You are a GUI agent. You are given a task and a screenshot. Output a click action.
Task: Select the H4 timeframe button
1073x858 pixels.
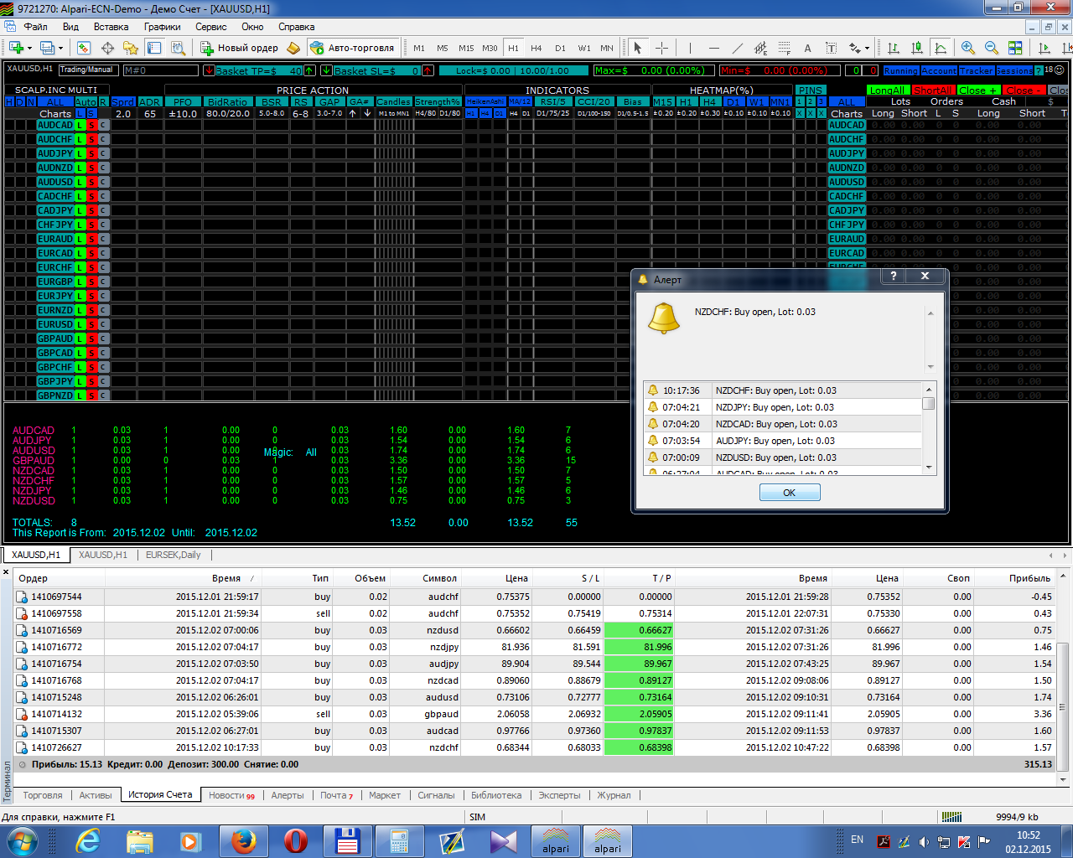point(536,48)
